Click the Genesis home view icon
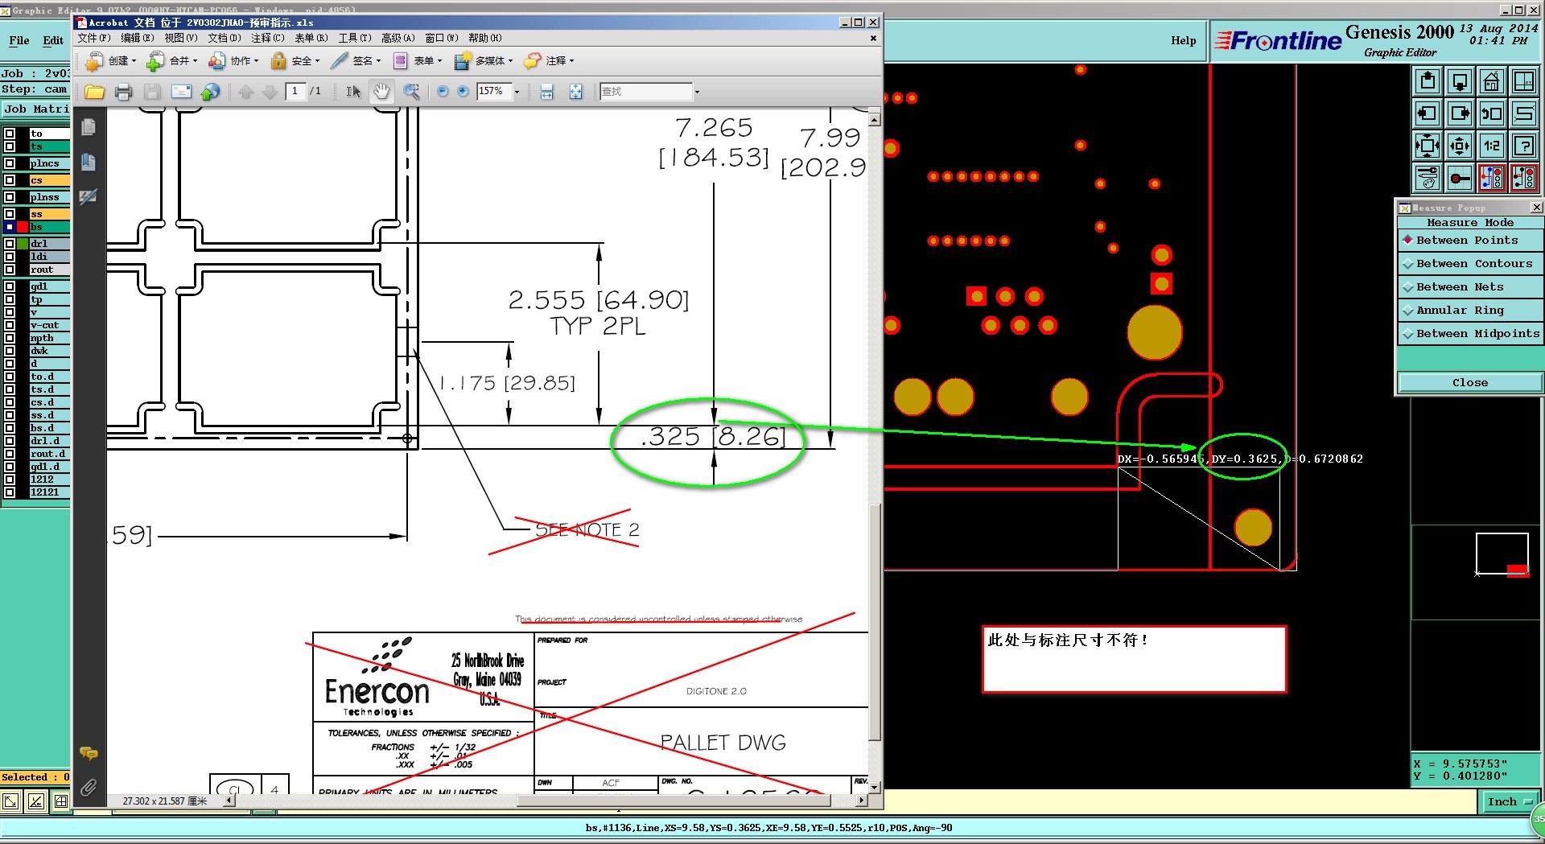The image size is (1545, 844). pyautogui.click(x=1492, y=81)
